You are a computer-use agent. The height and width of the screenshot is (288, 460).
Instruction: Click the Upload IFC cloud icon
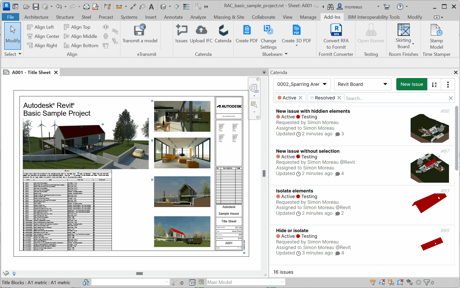[x=201, y=30]
